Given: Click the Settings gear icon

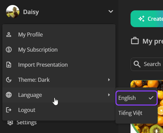Looking at the screenshot, I should point(10,123).
